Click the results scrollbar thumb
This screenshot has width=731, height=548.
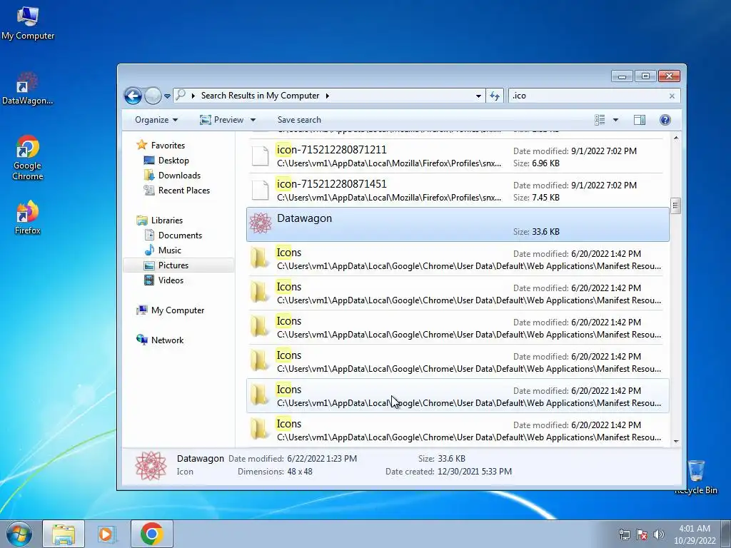[675, 205]
